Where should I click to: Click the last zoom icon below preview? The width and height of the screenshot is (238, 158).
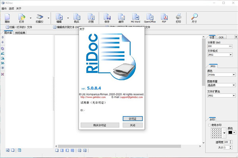point(85,150)
